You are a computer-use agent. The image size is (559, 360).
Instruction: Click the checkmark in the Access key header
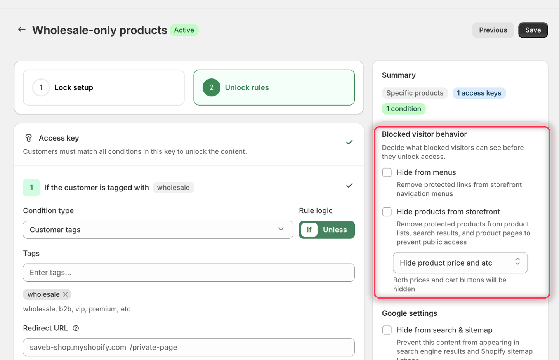(349, 142)
